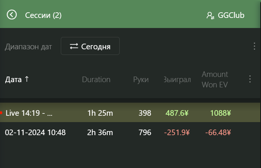Sort sessions by Руки column

141,80
